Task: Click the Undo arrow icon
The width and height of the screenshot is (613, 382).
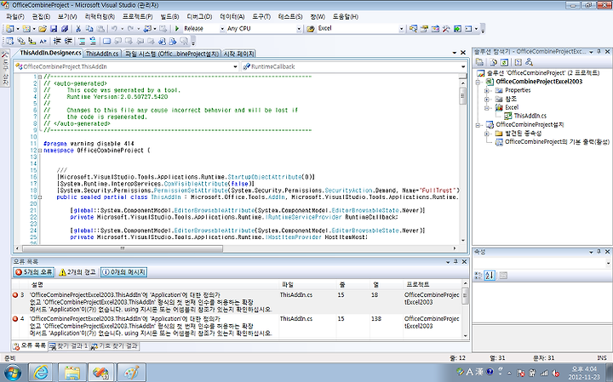Action: click(114, 29)
